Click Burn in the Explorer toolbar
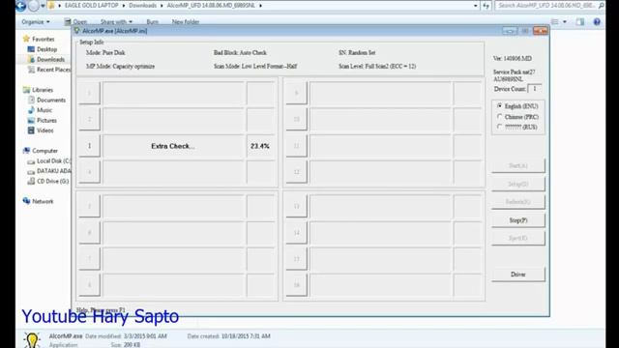The height and width of the screenshot is (348, 619). click(153, 21)
